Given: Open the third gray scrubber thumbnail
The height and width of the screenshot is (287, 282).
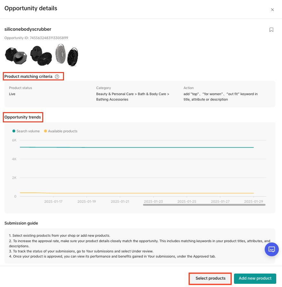Looking at the screenshot, I should point(67,55).
